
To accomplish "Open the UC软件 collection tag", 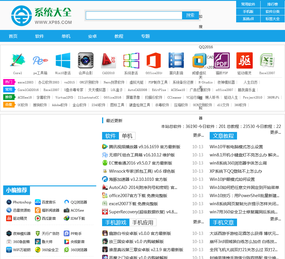I will [23, 105].
